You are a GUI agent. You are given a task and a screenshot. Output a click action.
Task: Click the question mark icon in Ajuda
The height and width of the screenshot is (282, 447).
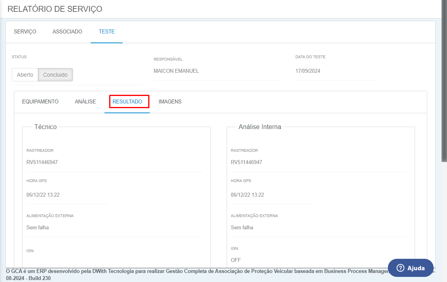(400, 268)
